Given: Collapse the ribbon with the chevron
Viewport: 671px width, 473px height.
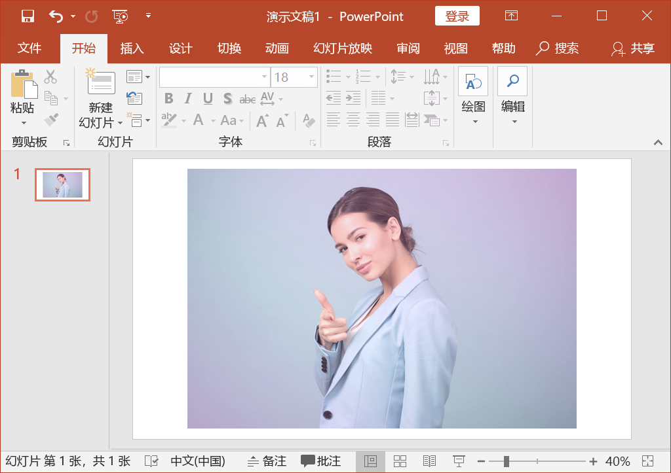Looking at the screenshot, I should (658, 143).
